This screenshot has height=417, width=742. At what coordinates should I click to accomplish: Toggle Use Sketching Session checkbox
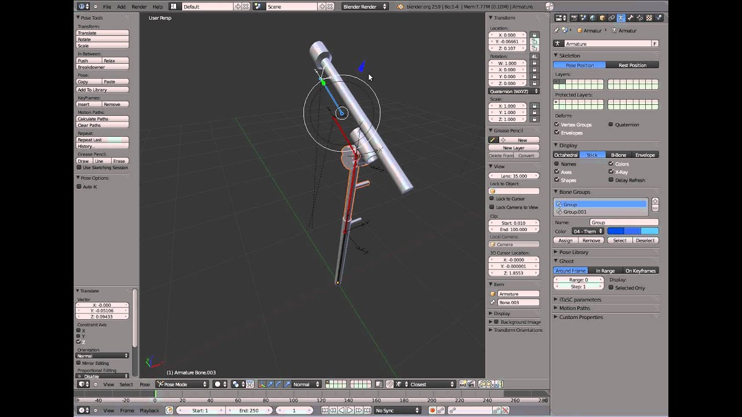click(79, 167)
